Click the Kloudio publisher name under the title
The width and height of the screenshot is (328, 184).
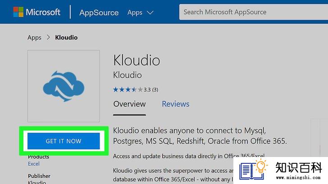point(128,75)
